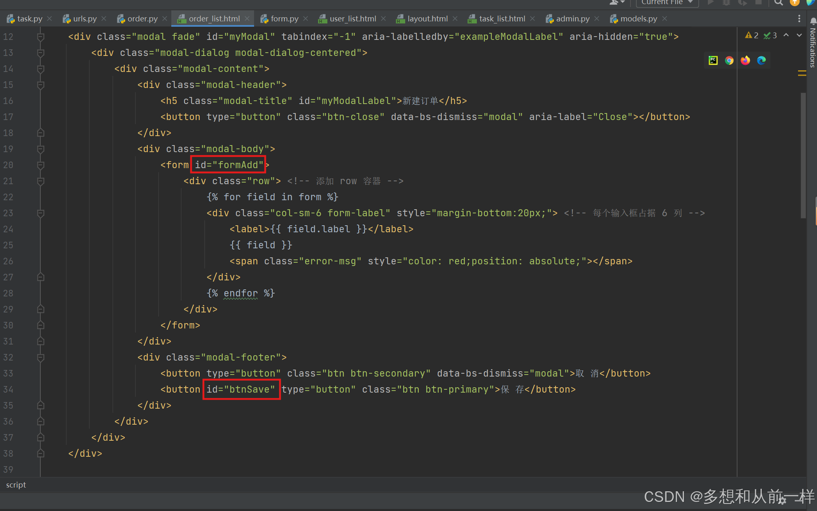Open the Current File run configuration dropdown
This screenshot has width=817, height=511.
667,2
